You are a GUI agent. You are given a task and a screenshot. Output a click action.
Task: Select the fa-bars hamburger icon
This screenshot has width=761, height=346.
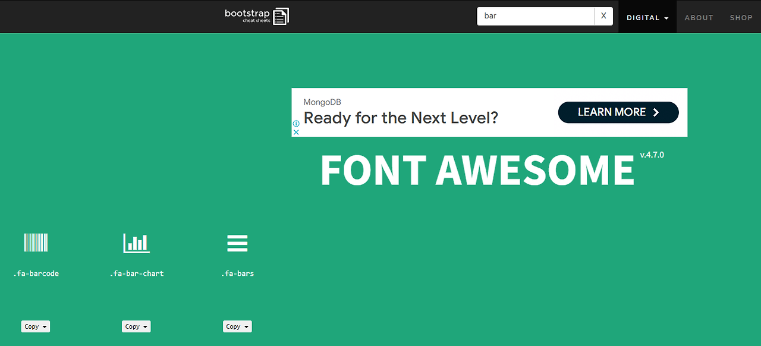pos(237,243)
